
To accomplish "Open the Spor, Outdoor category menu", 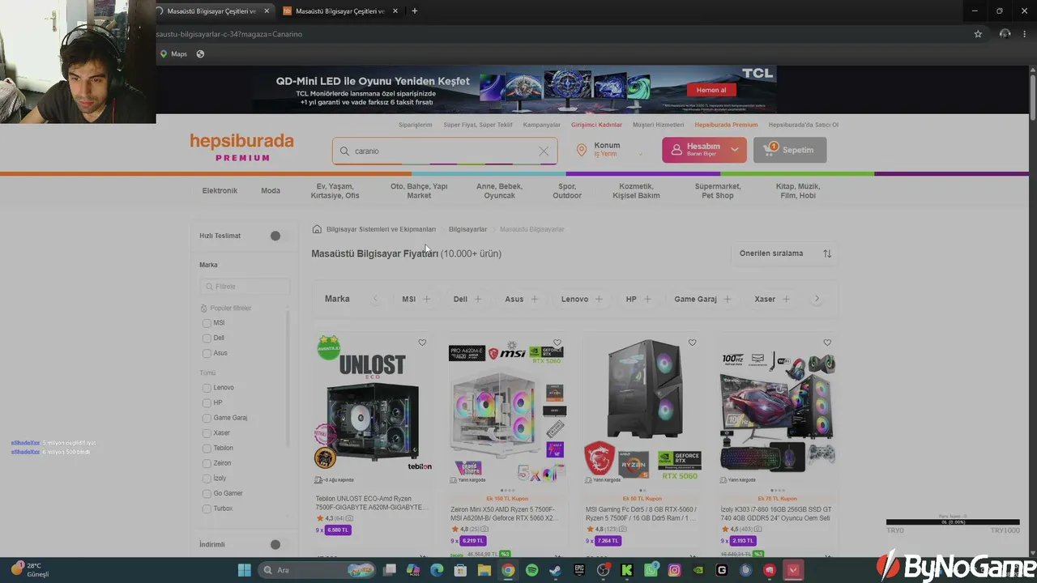I will (x=567, y=191).
